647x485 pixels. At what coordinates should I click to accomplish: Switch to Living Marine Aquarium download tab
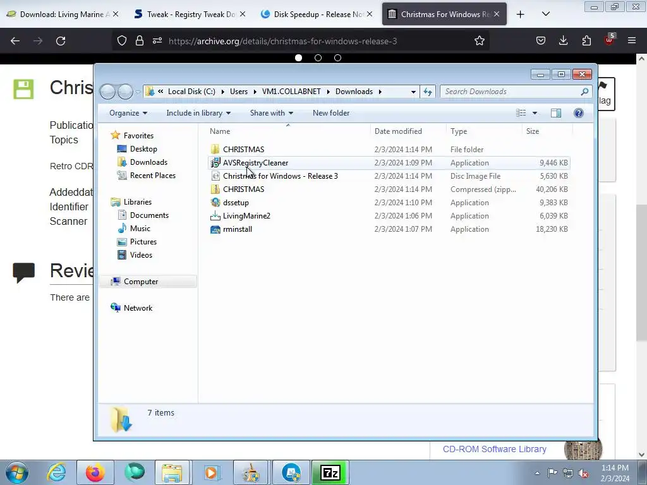pos(63,14)
